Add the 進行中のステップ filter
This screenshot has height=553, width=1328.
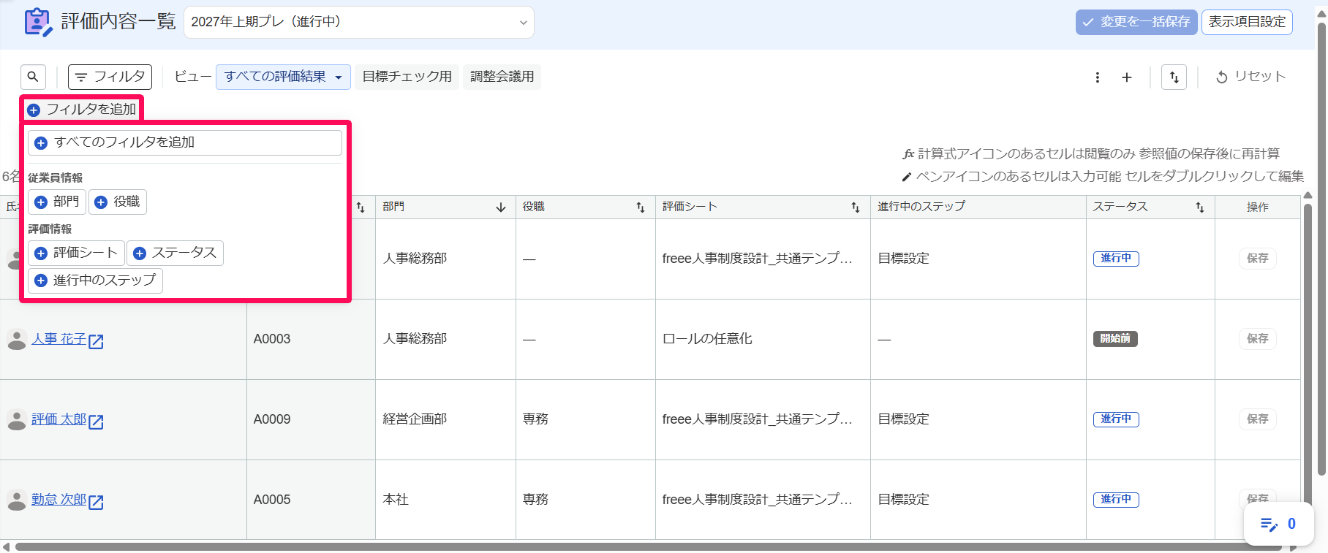coord(95,281)
